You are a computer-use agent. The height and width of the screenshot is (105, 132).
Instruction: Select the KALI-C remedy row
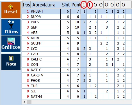pos(77,59)
